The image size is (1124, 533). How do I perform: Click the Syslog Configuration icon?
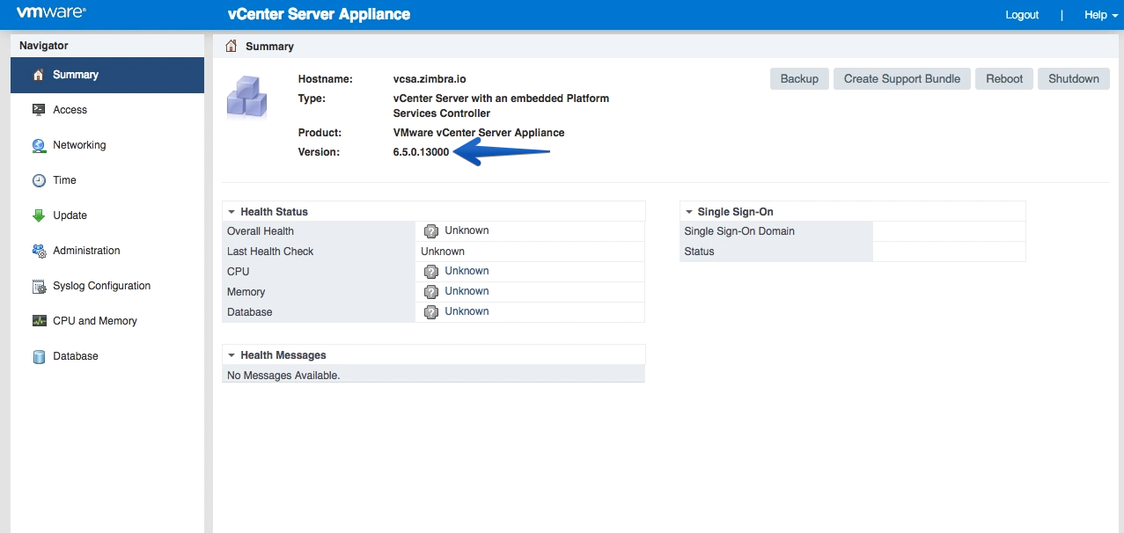(38, 286)
